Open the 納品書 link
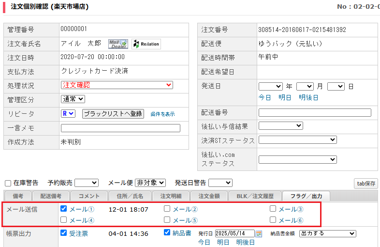The height and width of the screenshot is (247, 380). pos(182,233)
